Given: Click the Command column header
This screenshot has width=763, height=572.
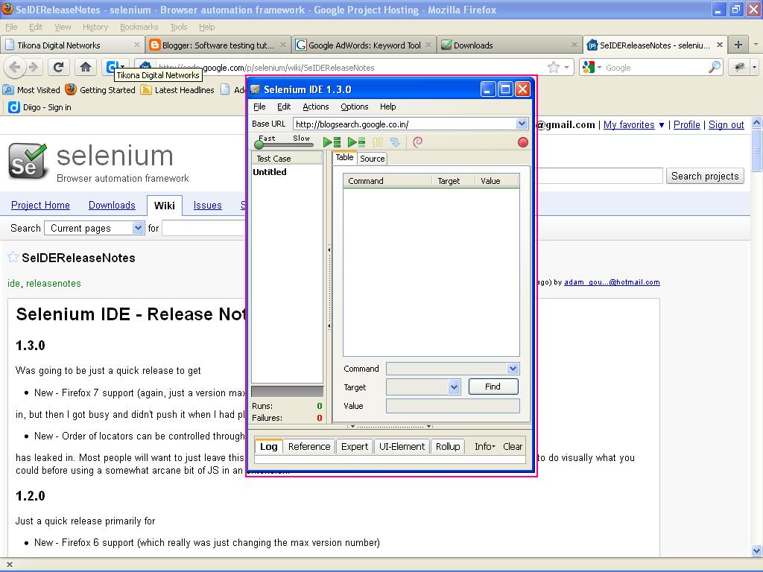Looking at the screenshot, I should (x=387, y=181).
